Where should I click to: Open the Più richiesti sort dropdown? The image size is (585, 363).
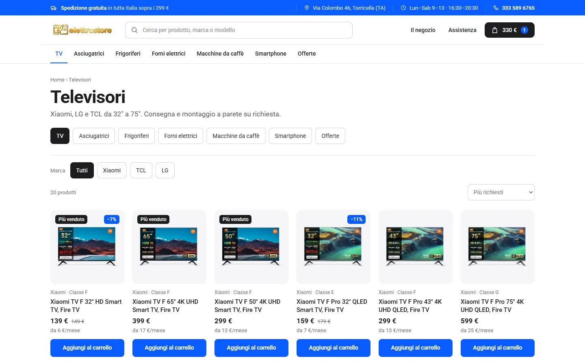point(501,192)
